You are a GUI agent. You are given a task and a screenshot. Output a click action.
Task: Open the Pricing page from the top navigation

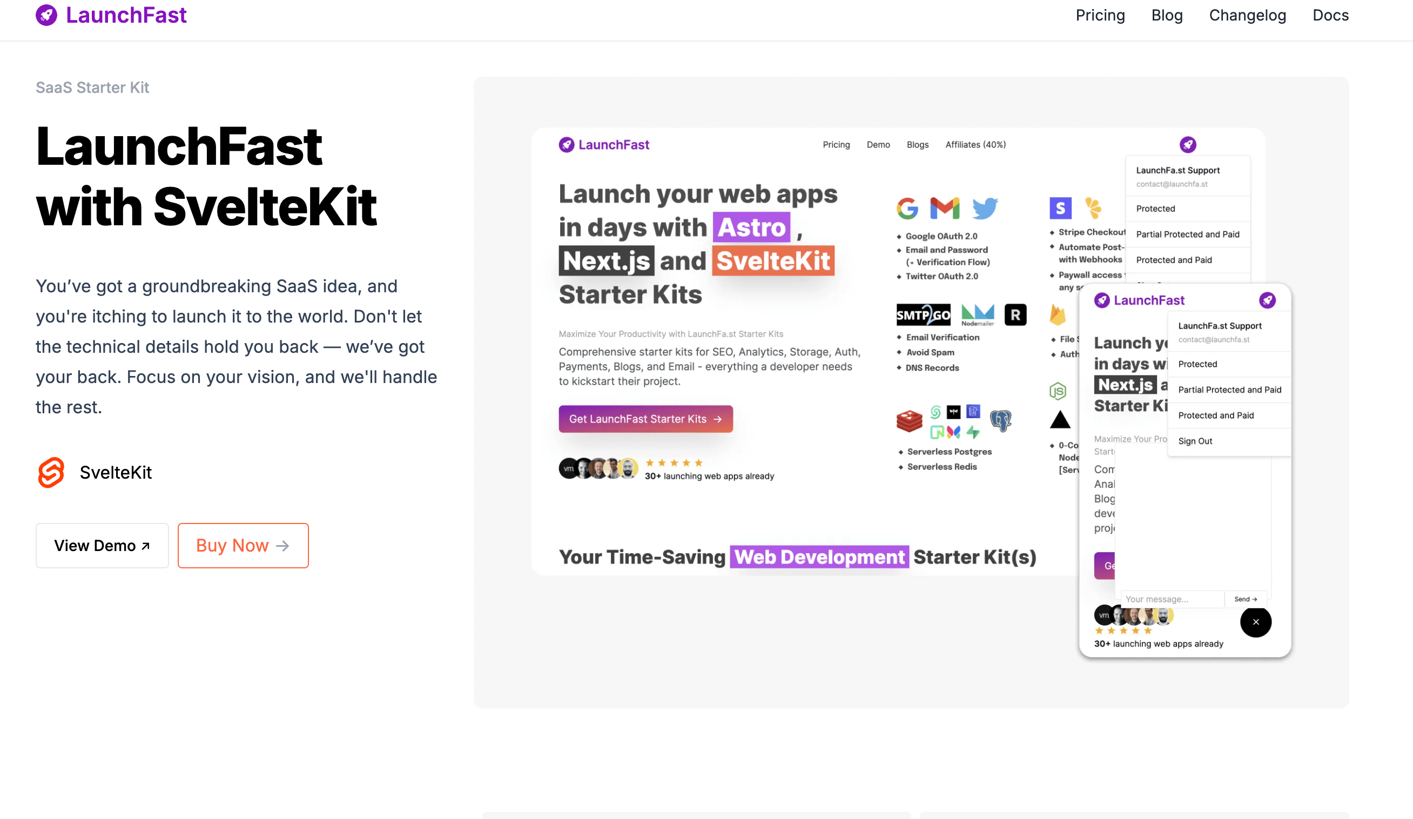point(1100,15)
